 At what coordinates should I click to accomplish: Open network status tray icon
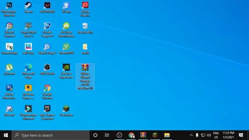(x=203, y=135)
